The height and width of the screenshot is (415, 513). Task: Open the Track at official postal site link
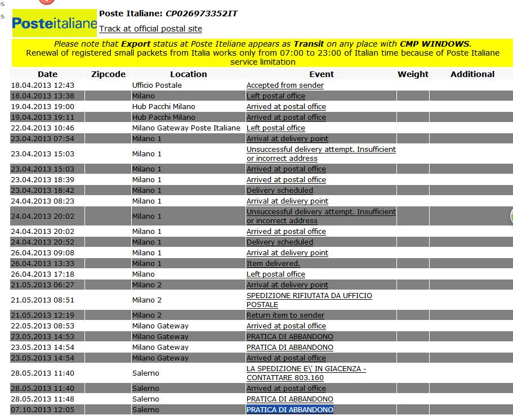click(150, 29)
